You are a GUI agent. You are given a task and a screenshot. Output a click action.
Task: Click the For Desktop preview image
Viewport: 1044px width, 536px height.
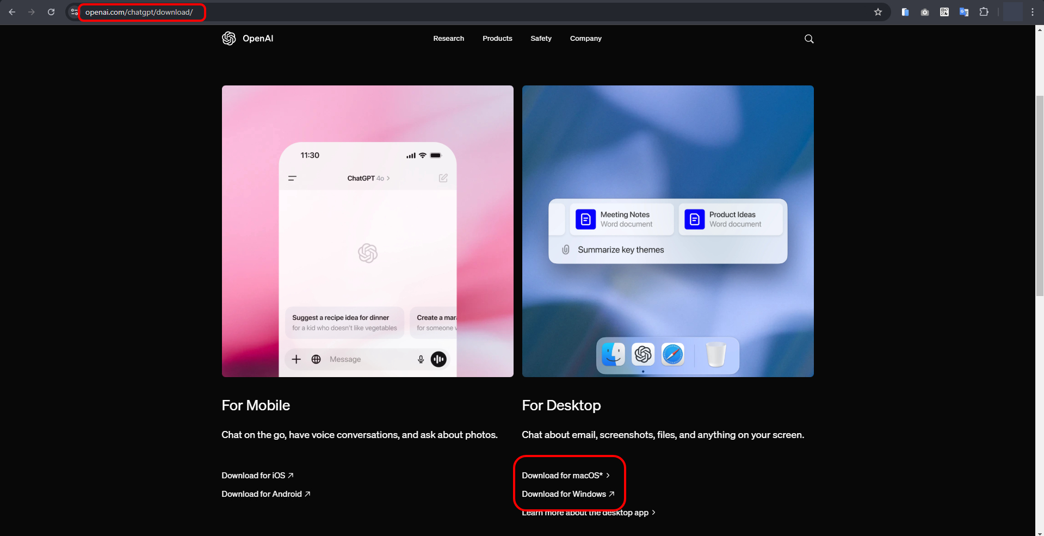668,231
